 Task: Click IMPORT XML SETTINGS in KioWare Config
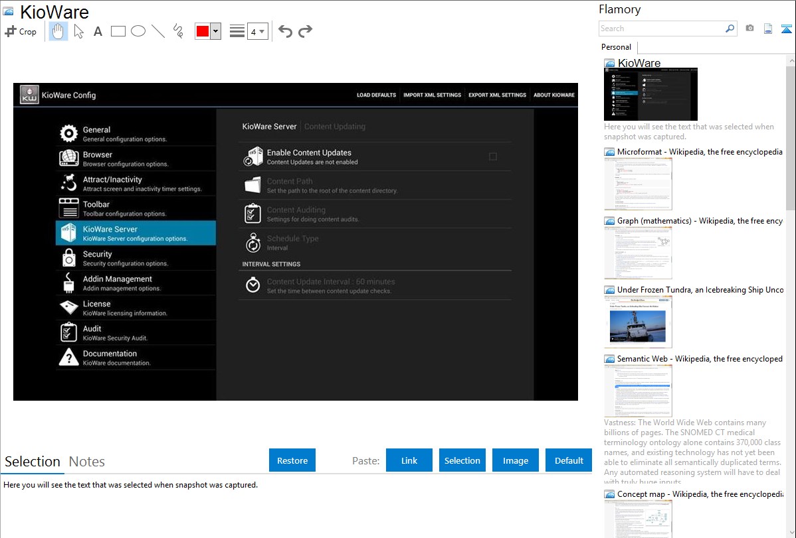click(x=432, y=95)
